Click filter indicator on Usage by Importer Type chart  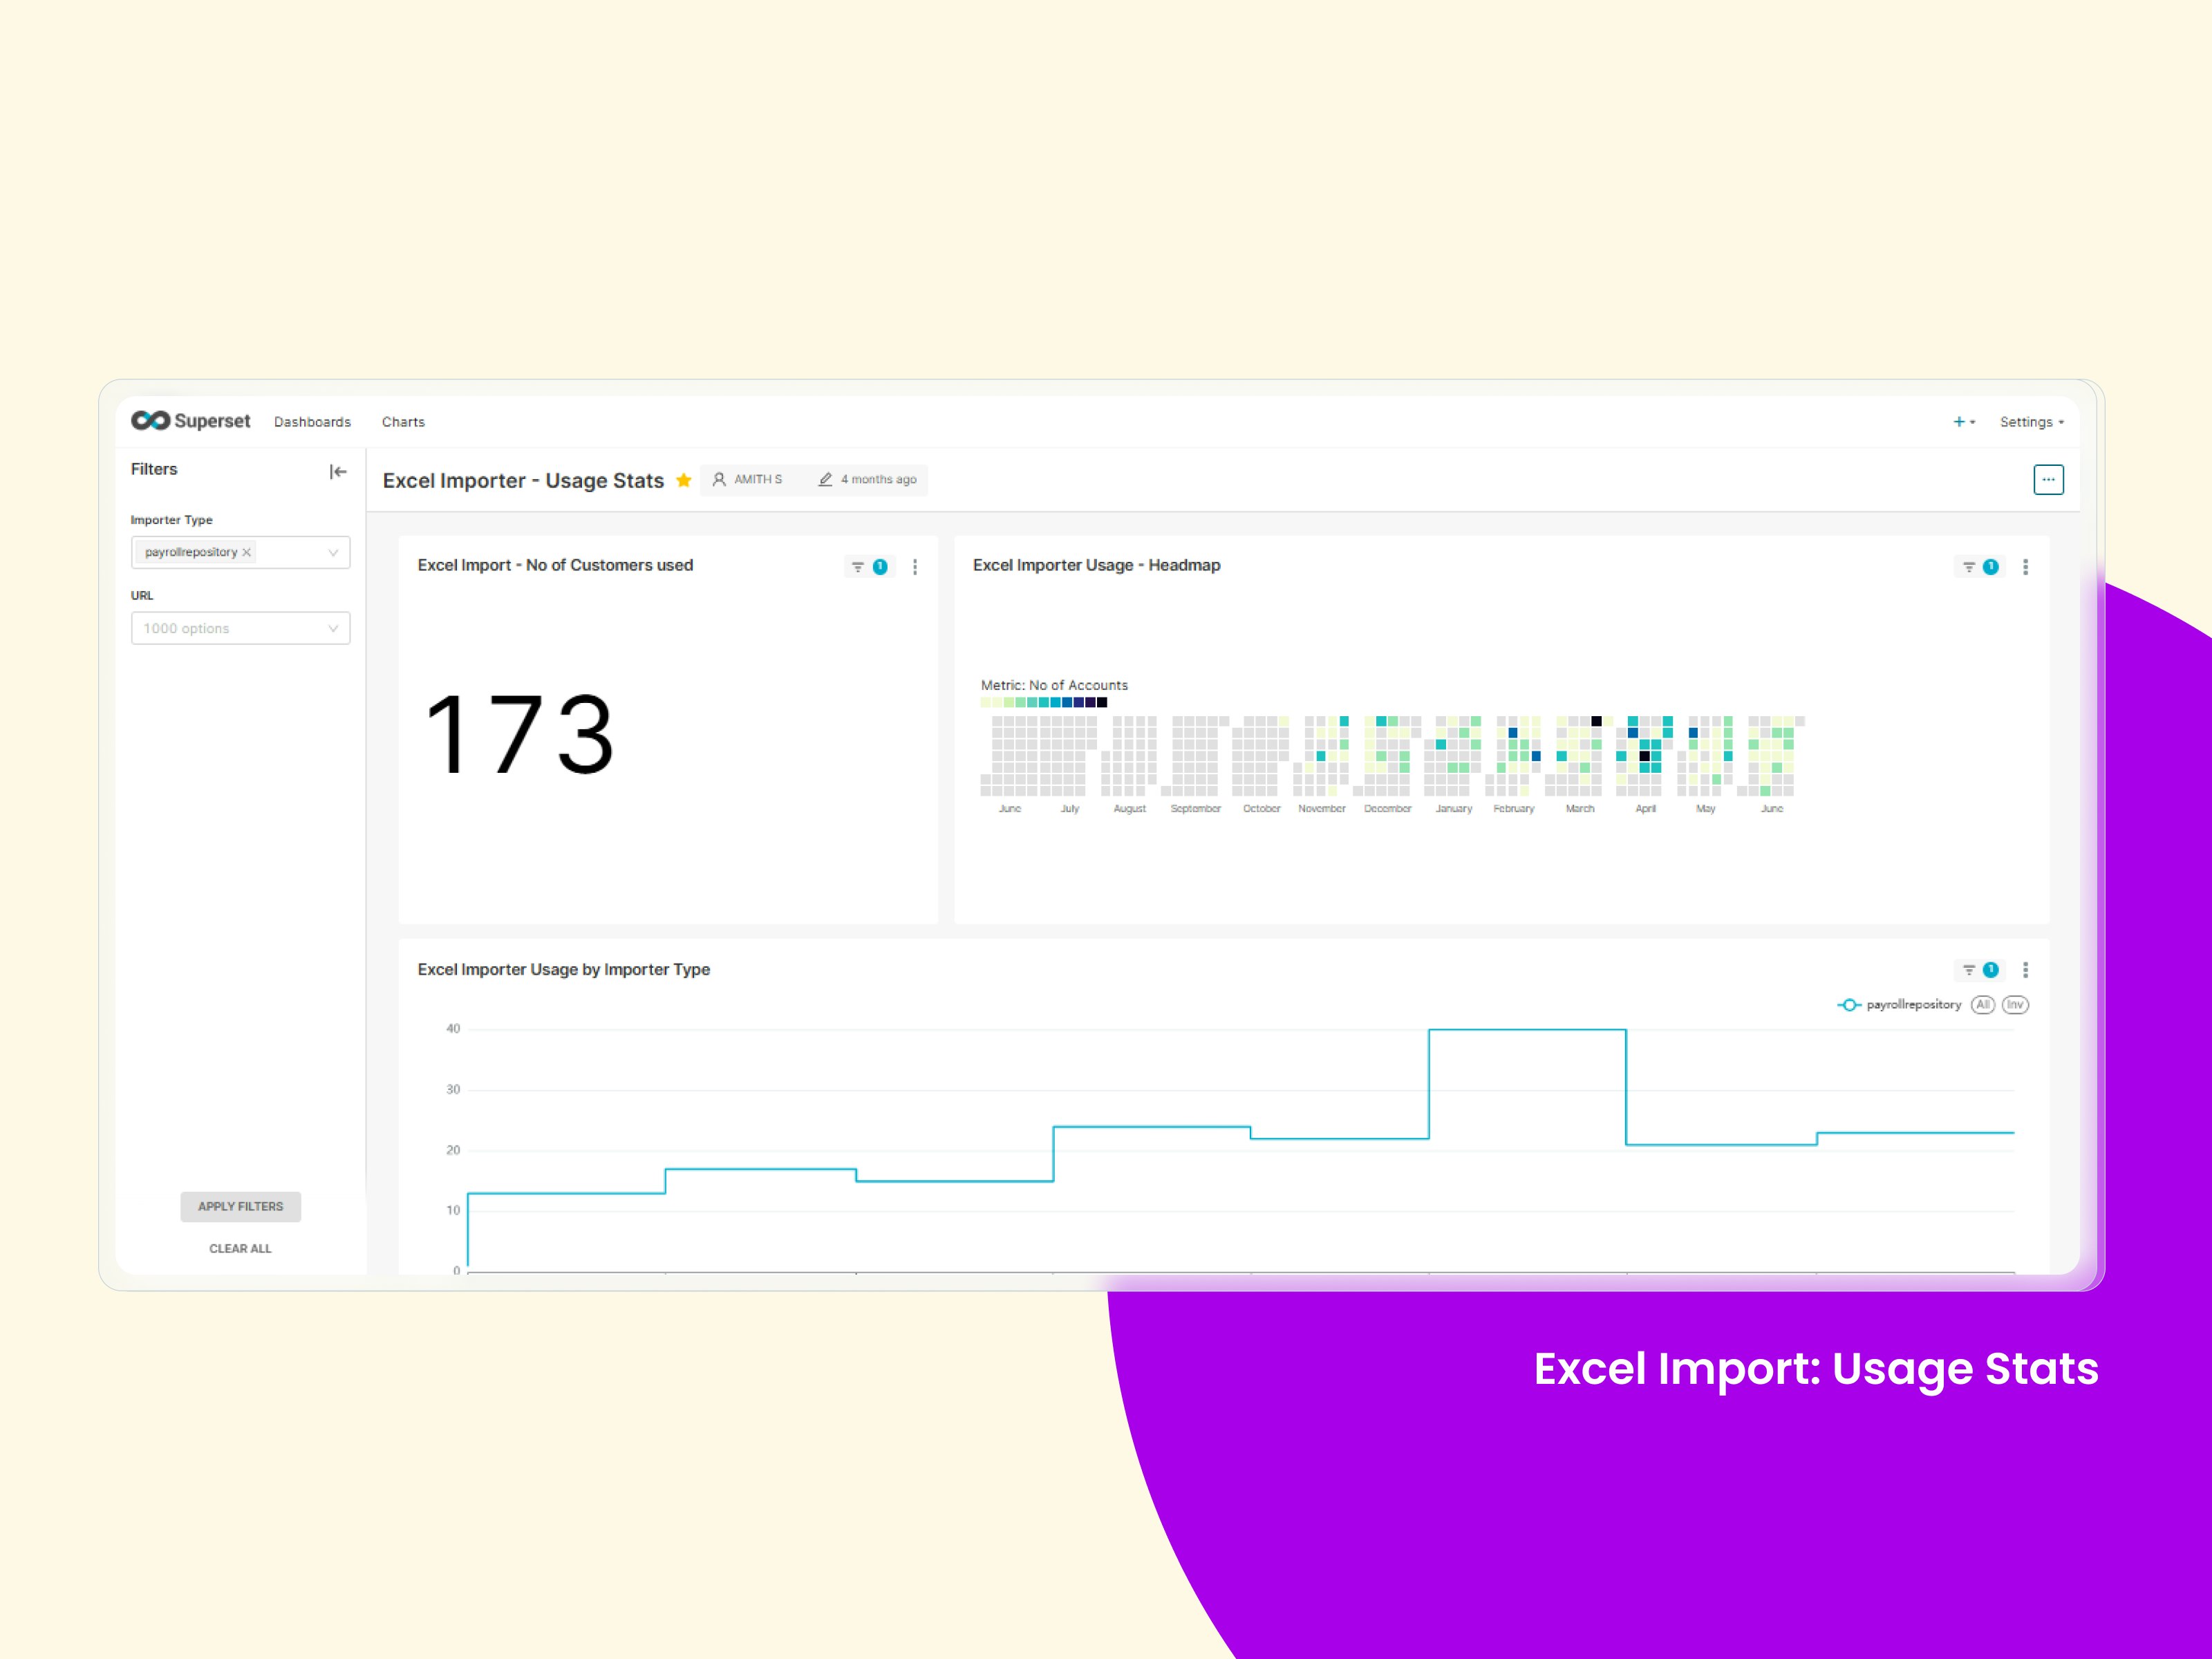coord(1979,970)
